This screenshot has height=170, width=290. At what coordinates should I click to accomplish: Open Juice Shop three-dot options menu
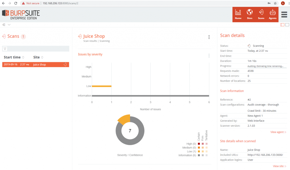[x=209, y=37]
